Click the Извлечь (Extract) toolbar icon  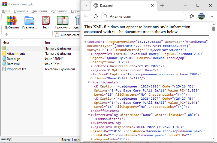coord(29,20)
